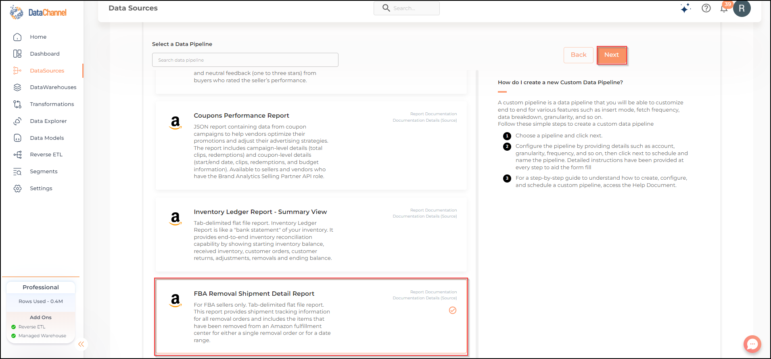The height and width of the screenshot is (359, 771).
Task: Open Segments menu item
Action: pos(44,171)
